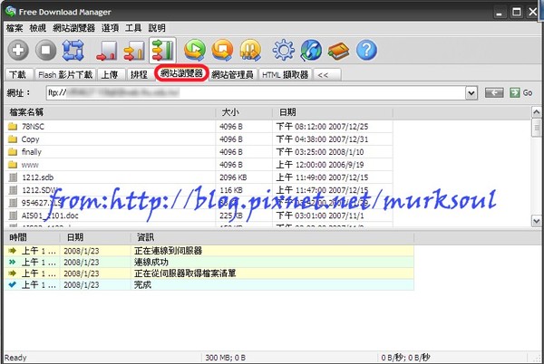Click the << tab scroll button
The height and width of the screenshot is (364, 544).
(x=326, y=74)
